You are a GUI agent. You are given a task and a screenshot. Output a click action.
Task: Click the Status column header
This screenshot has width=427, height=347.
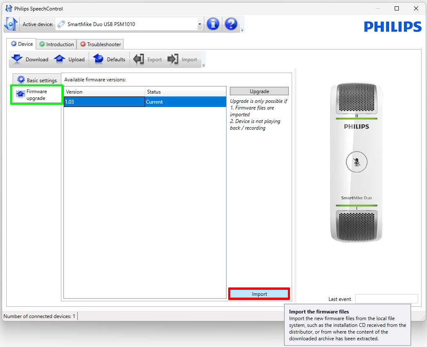(185, 91)
